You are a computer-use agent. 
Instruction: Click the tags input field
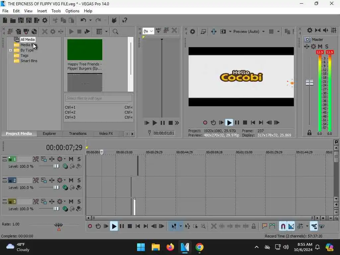pos(98,98)
